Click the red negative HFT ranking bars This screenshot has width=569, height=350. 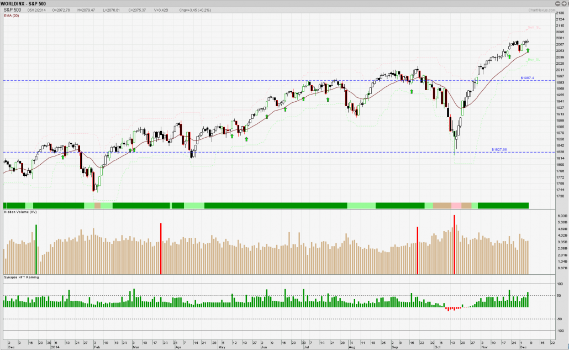coord(454,308)
